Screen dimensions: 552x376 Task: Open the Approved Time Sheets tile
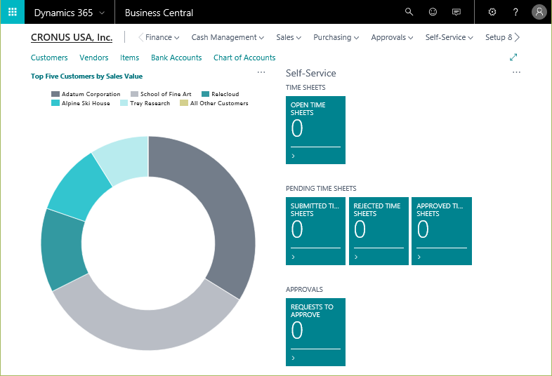442,231
